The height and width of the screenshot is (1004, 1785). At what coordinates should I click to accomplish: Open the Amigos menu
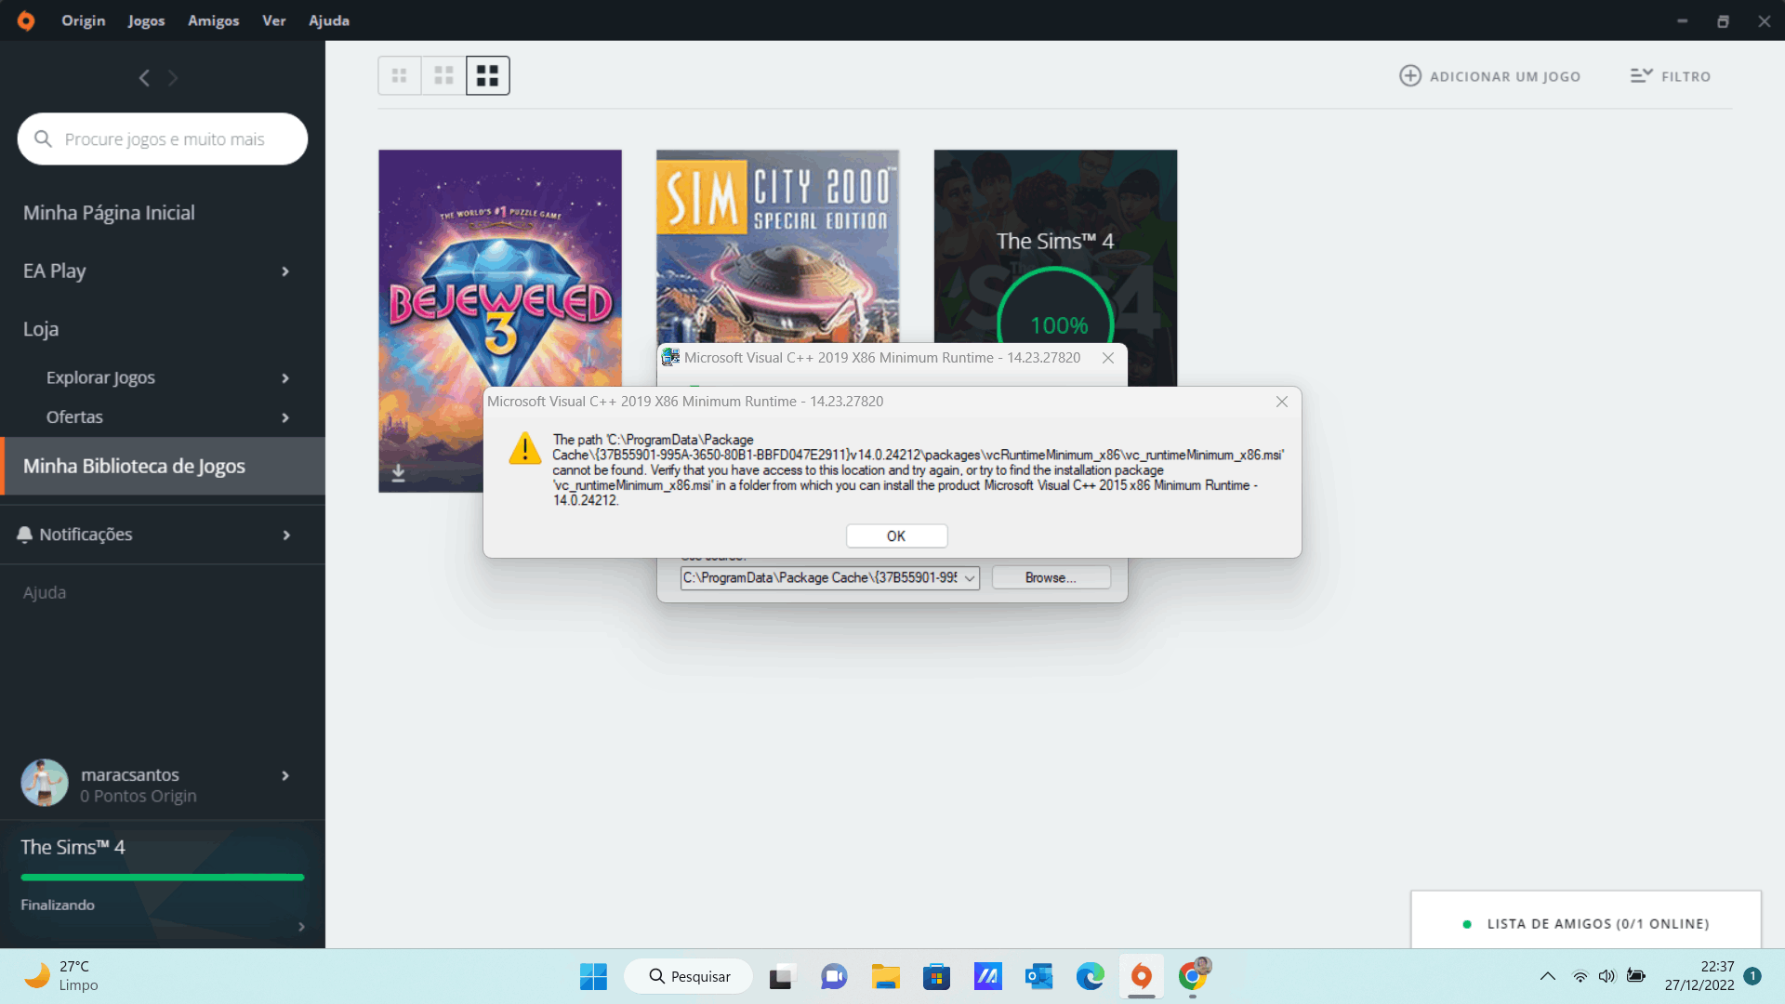(x=213, y=20)
